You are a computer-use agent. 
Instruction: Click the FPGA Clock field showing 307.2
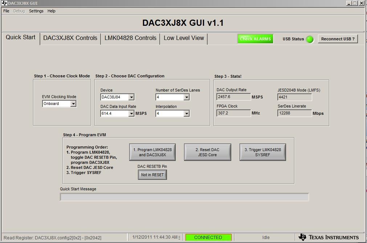point(233,113)
